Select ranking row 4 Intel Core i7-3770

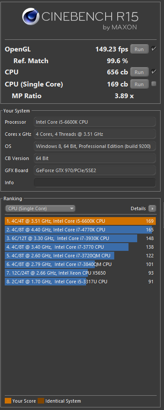(80, 247)
